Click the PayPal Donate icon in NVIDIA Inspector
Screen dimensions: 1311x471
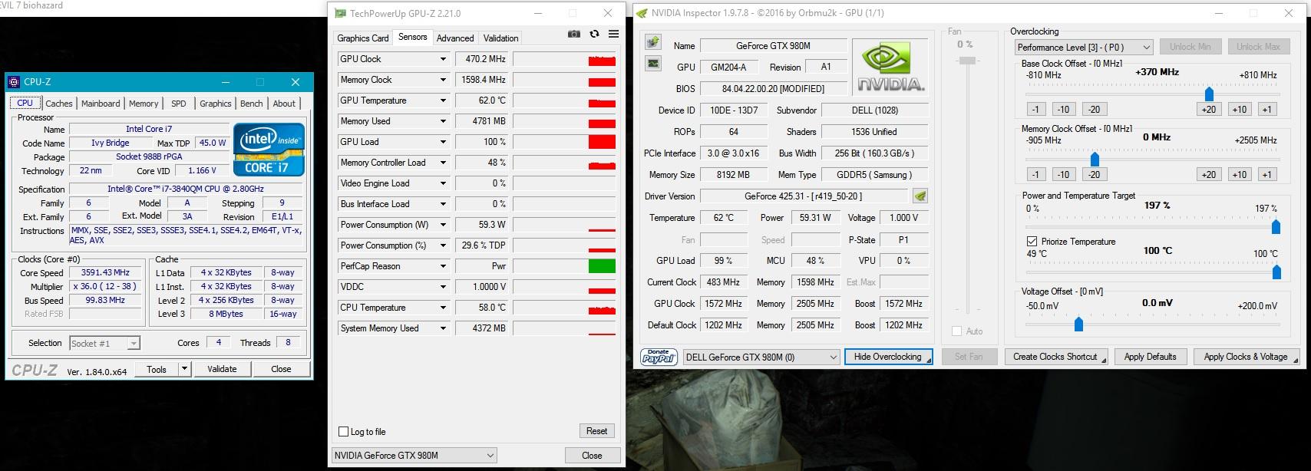tap(658, 357)
